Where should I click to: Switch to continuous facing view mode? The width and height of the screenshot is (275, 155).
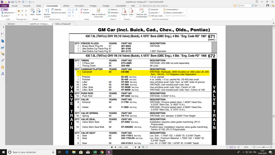pos(238,147)
